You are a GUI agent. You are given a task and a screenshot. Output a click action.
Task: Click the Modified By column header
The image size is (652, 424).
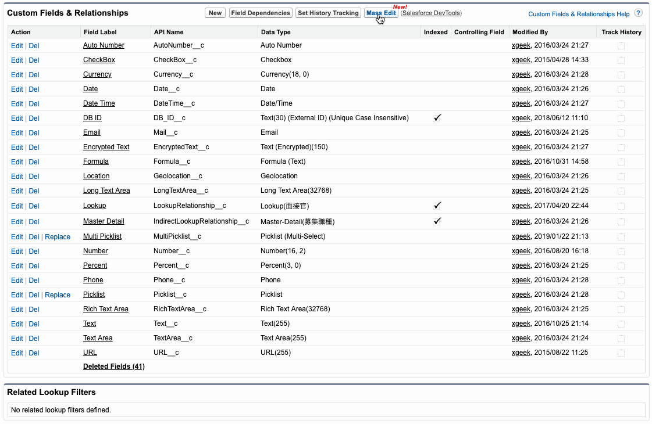tap(530, 32)
